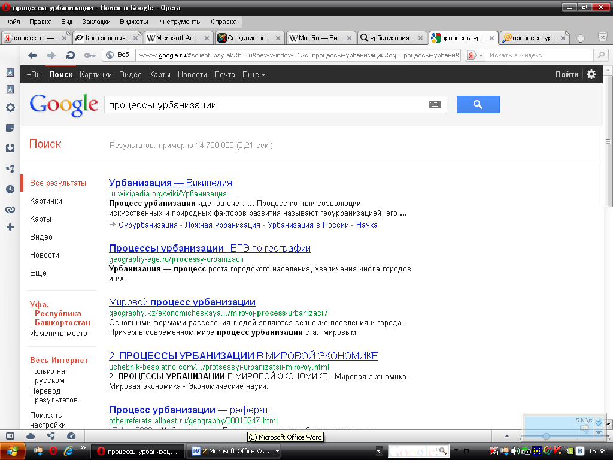Open the on-screen keyboard icon in search box

[435, 104]
